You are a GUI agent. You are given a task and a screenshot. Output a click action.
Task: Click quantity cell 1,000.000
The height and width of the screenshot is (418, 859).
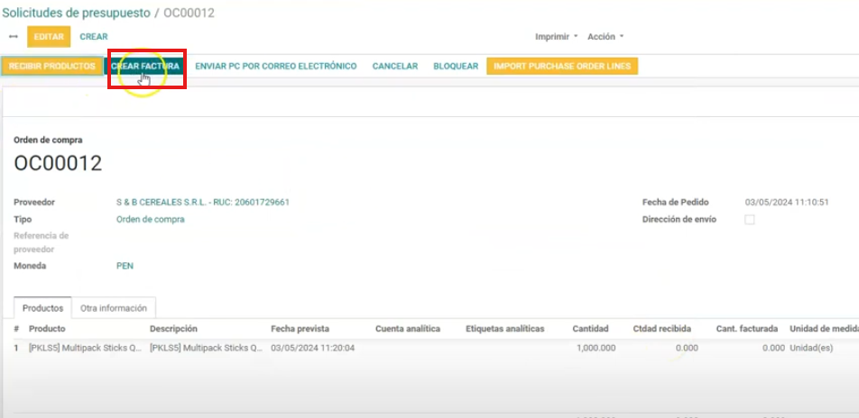click(596, 348)
